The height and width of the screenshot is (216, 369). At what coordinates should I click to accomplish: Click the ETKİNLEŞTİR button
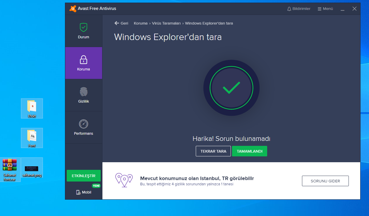(84, 176)
